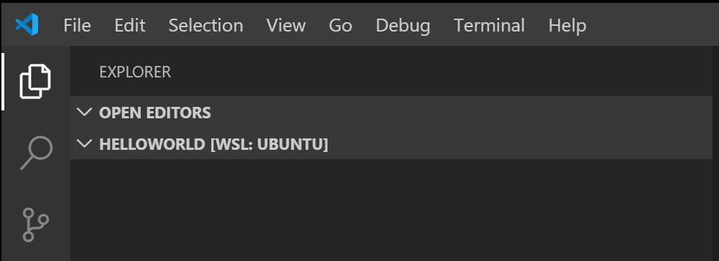This screenshot has width=719, height=261.
Task: Open the Selection menu
Action: (x=206, y=25)
